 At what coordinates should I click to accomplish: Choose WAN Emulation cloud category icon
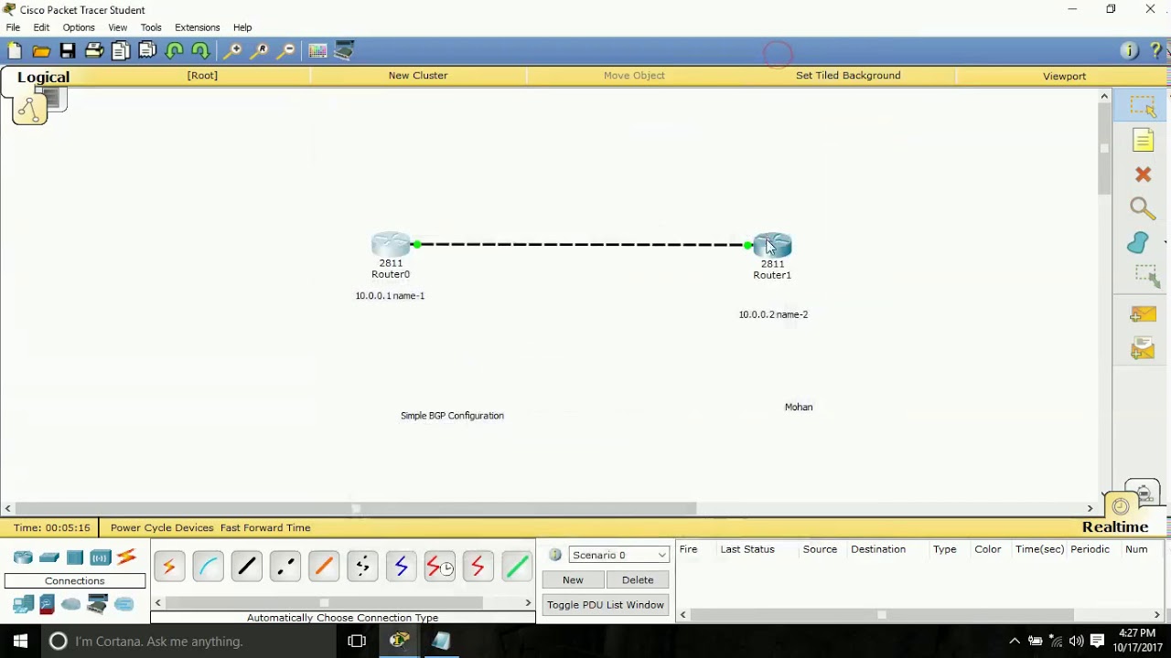click(70, 604)
